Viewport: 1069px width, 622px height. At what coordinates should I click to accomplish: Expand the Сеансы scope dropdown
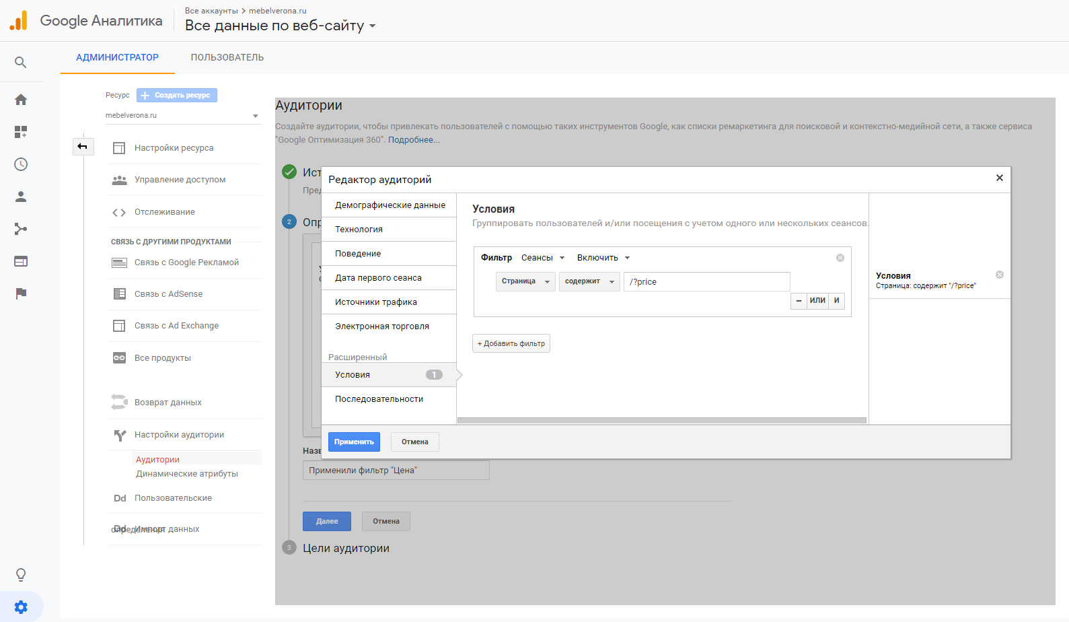click(x=543, y=258)
